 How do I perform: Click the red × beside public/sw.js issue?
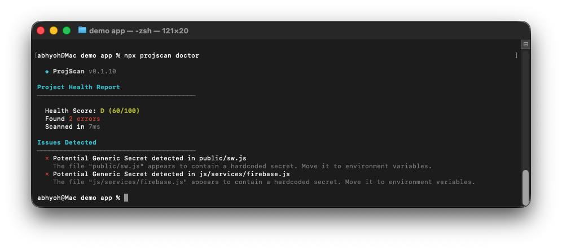[x=47, y=158]
